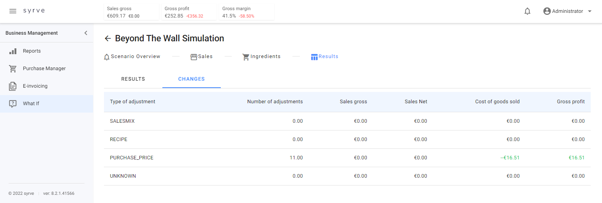
Task: Open the hamburger main menu
Action: (13, 11)
